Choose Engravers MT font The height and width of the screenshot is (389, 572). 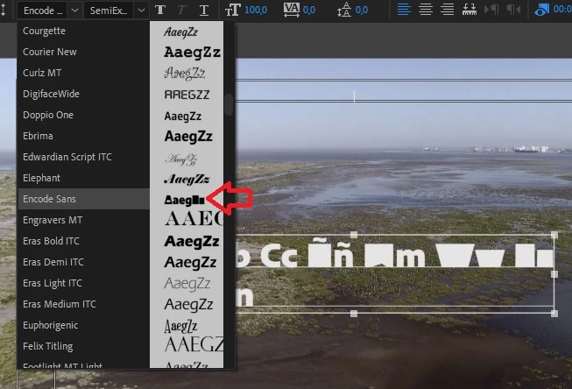[83, 220]
